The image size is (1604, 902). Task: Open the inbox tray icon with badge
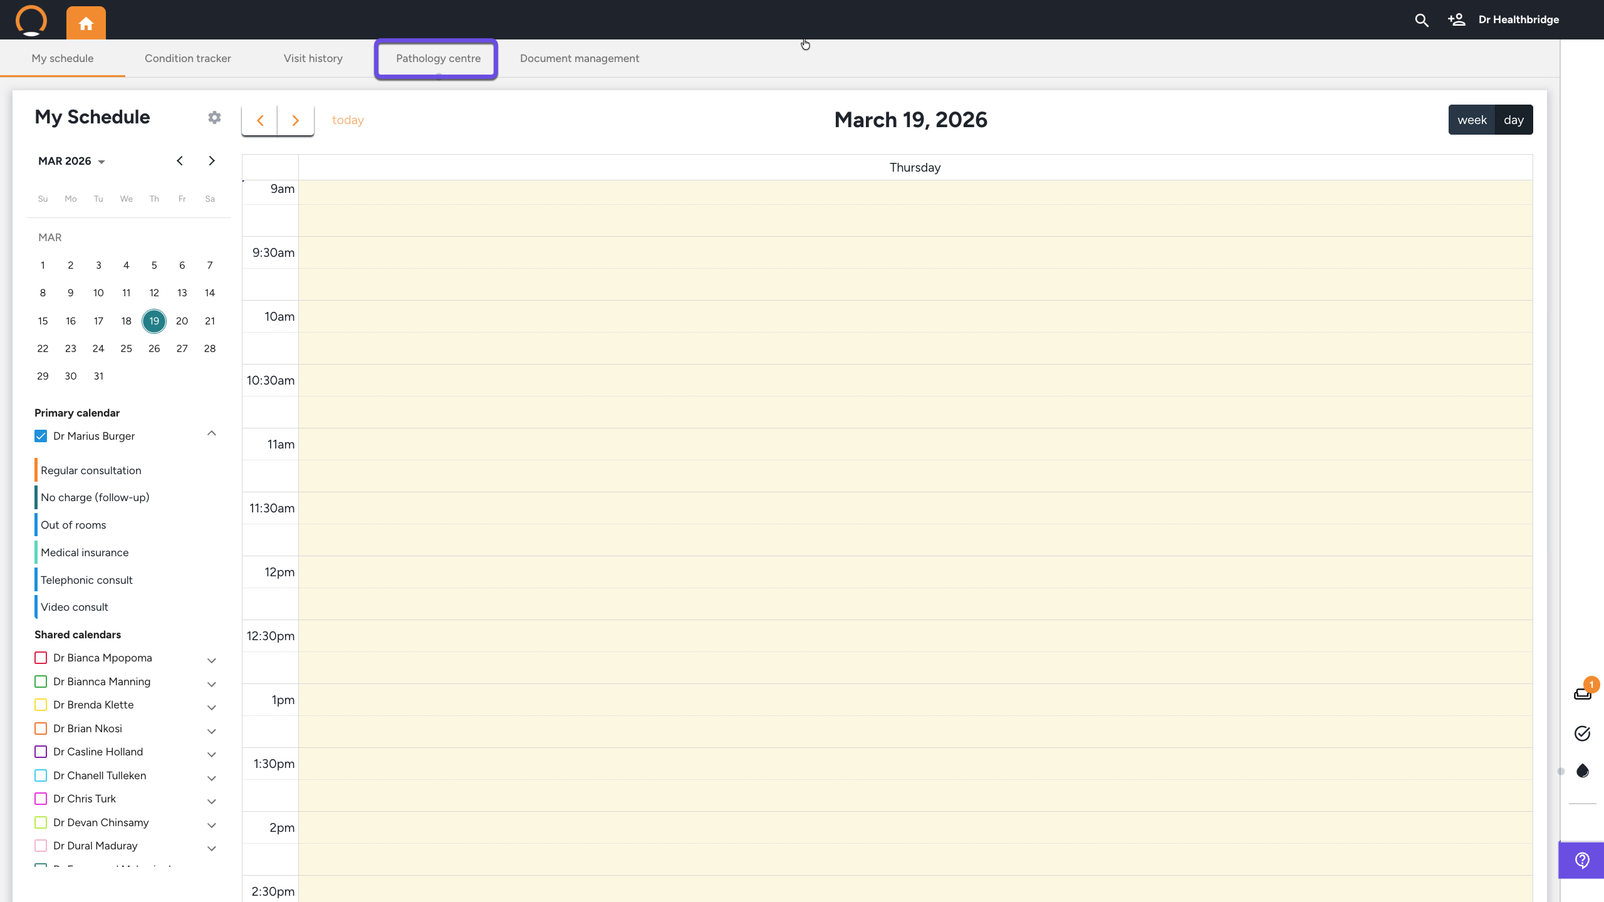pos(1582,693)
